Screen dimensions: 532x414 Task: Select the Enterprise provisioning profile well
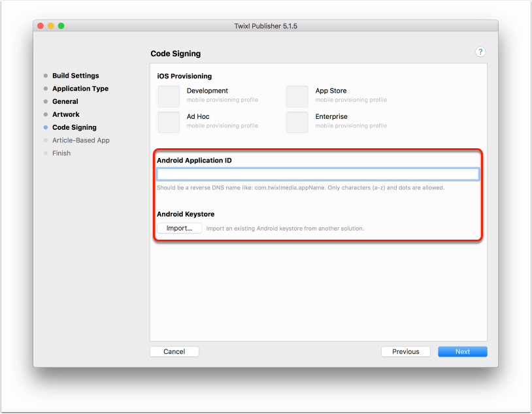pos(297,122)
